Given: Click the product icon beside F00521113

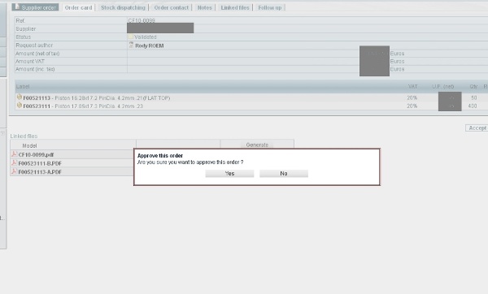Looking at the screenshot, I should point(20,97).
